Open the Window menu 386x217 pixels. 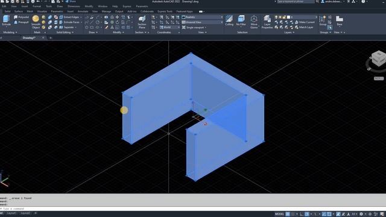click(x=103, y=7)
